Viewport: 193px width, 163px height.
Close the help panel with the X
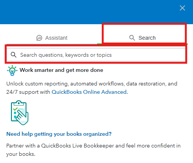(x=182, y=8)
